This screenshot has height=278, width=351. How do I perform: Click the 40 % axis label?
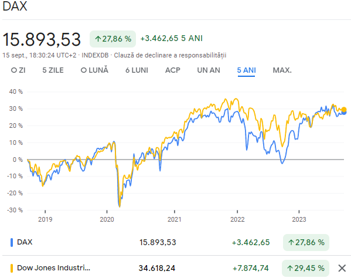click(16, 91)
